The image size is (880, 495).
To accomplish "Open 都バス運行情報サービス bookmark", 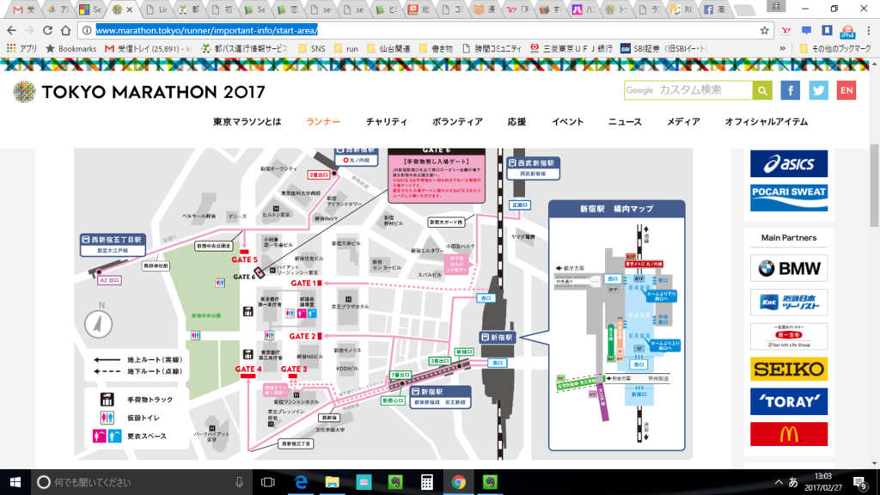I will point(245,49).
